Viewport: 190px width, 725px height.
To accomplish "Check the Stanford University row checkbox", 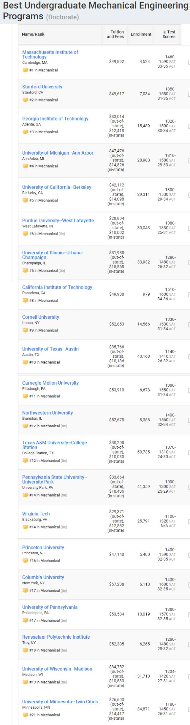I will (x=189, y=94).
